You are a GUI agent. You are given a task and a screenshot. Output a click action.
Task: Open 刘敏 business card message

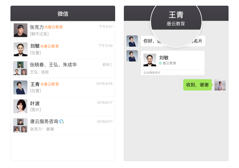point(173,63)
